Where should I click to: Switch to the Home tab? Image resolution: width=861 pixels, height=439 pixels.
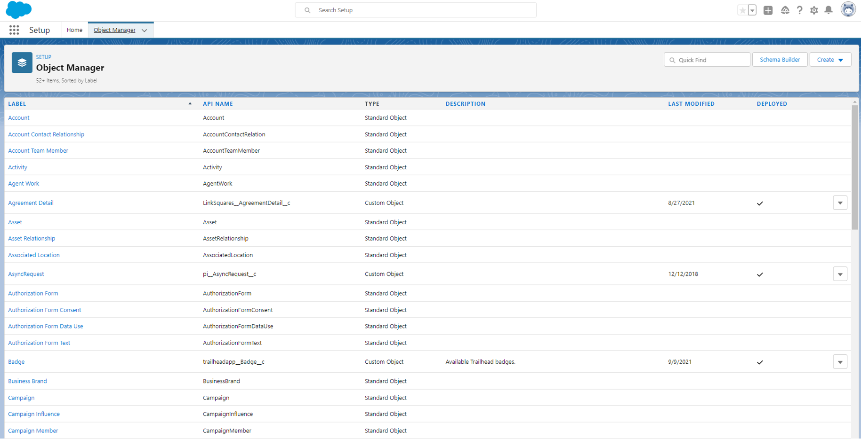point(74,30)
